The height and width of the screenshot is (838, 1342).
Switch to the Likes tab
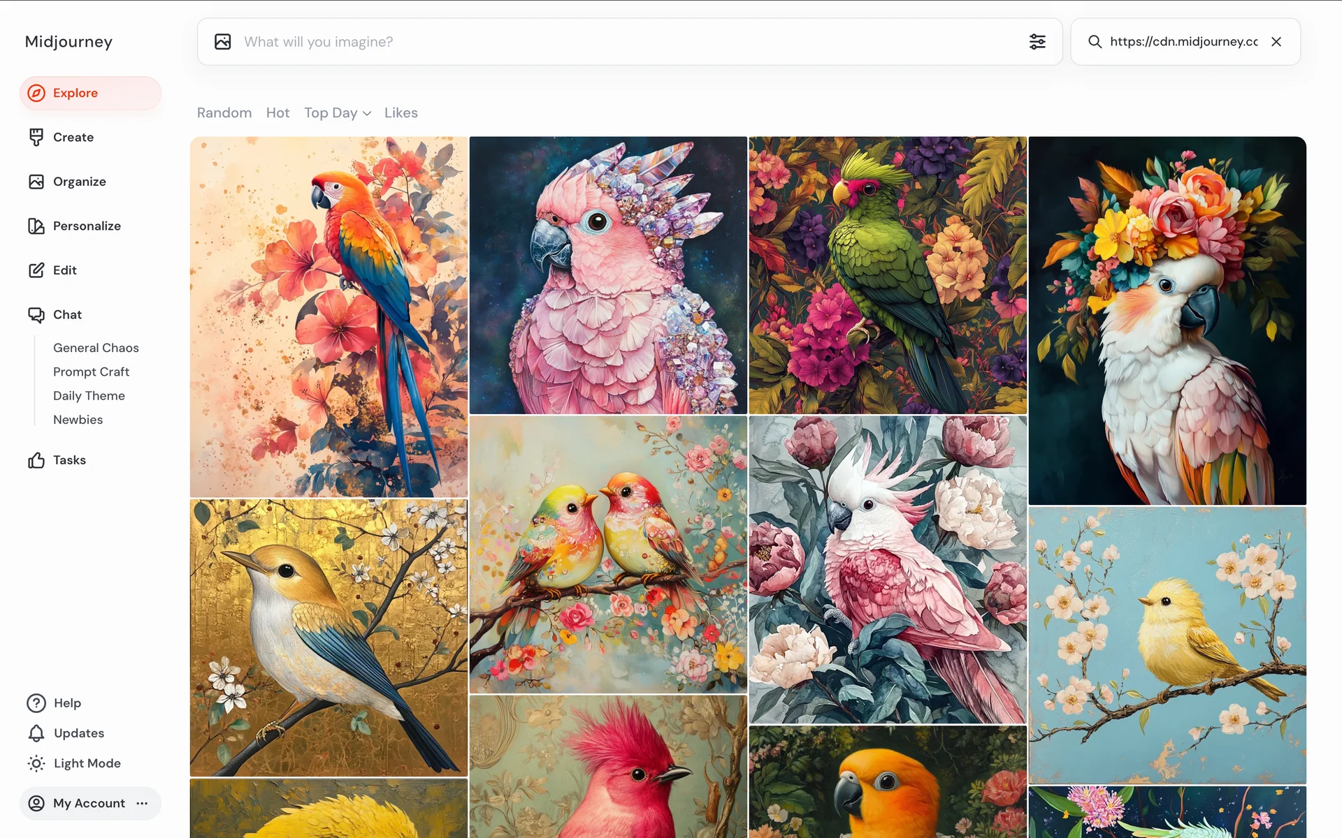[401, 113]
